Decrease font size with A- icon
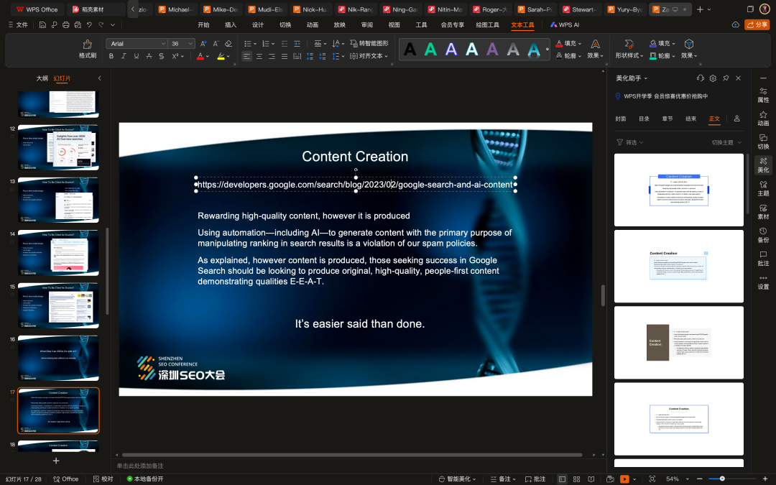 pyautogui.click(x=216, y=44)
